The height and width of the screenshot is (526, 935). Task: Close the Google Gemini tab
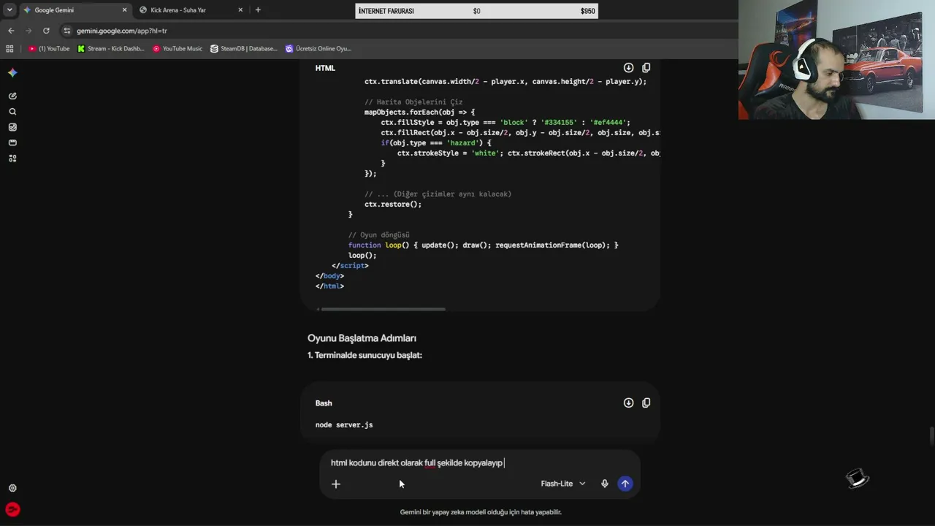[124, 10]
